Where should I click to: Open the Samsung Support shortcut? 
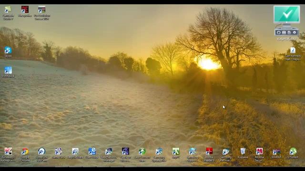coord(193,154)
